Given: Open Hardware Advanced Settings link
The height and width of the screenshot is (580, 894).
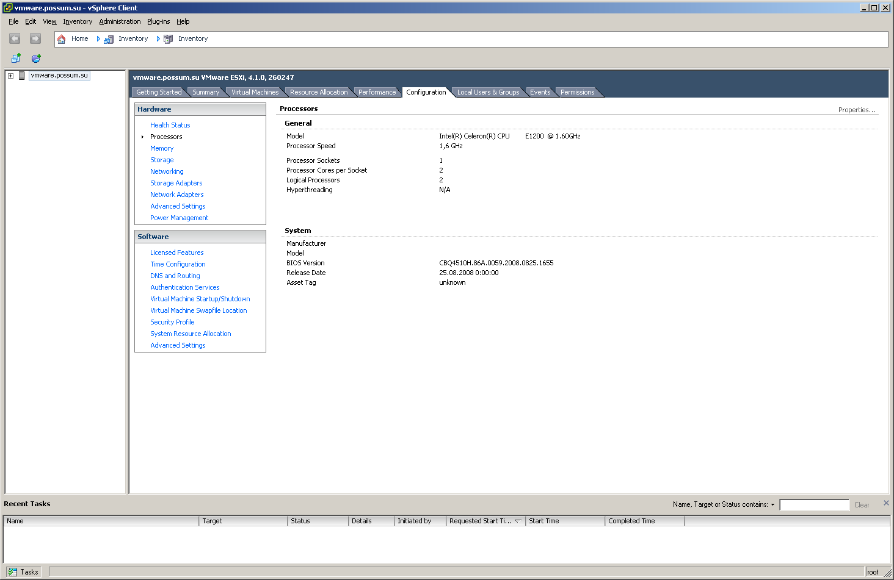Looking at the screenshot, I should (x=178, y=206).
